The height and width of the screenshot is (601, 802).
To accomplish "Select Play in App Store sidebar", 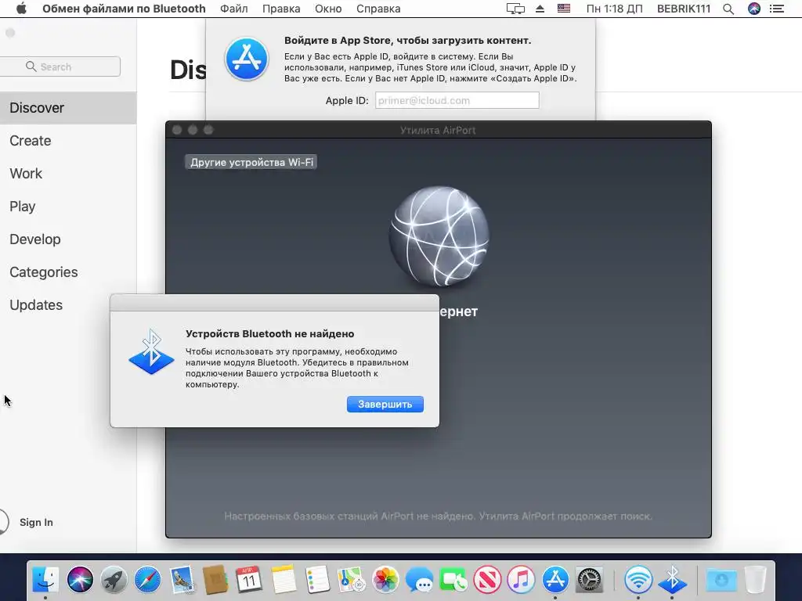I will pyautogui.click(x=68, y=207).
